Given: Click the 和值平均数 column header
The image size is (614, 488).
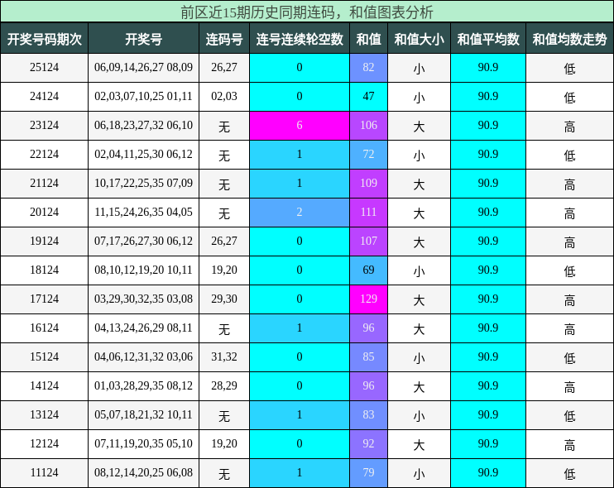Looking at the screenshot, I should coord(488,39).
